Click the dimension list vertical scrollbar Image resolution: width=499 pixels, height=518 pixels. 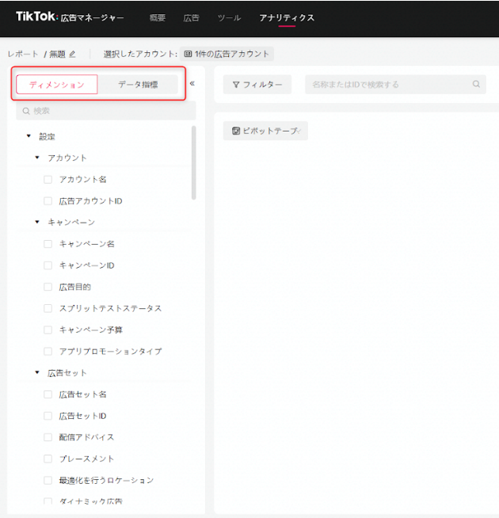[194, 162]
